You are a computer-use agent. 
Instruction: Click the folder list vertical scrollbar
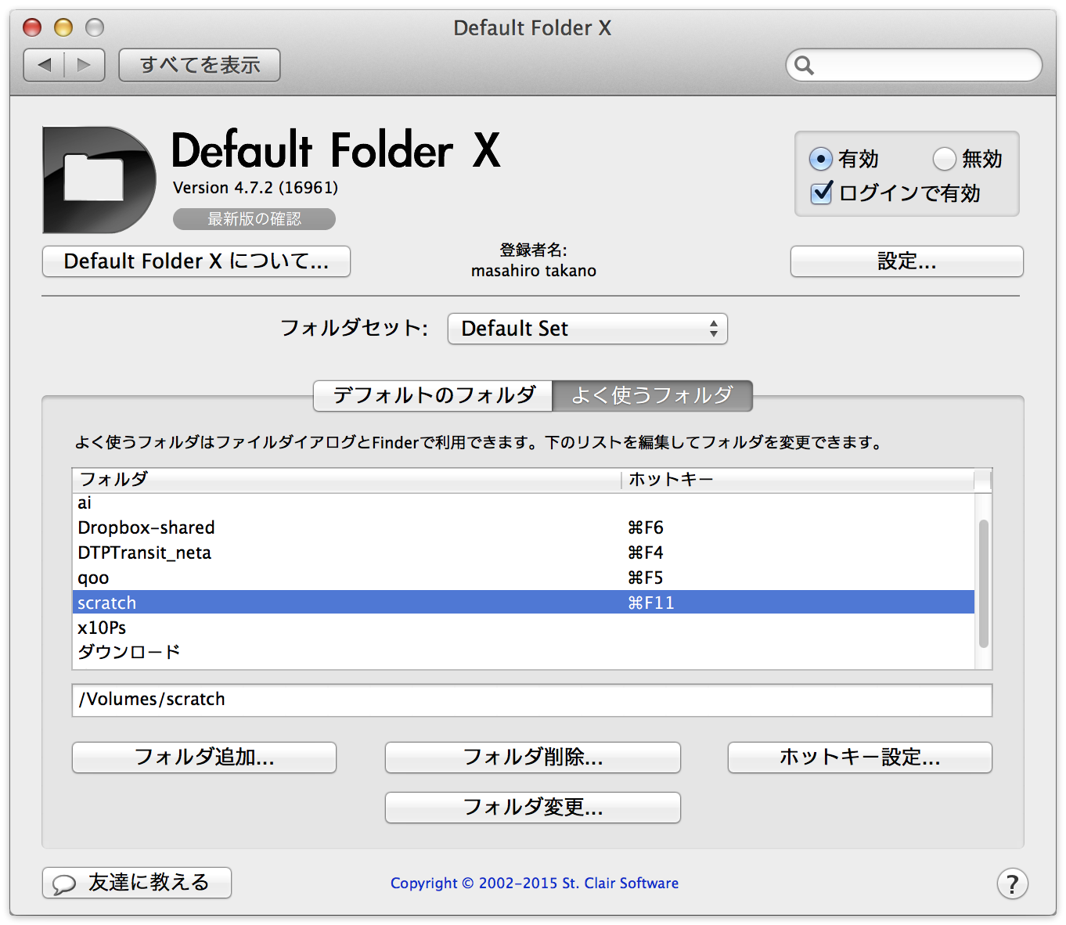point(984,583)
